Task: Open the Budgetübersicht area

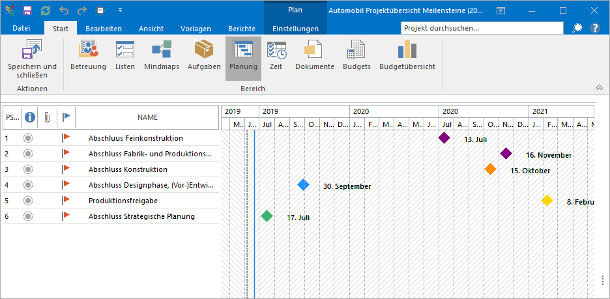Action: [x=407, y=55]
